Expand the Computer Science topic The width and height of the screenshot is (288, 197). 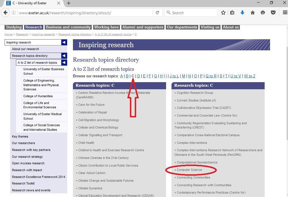pyautogui.click(x=188, y=170)
